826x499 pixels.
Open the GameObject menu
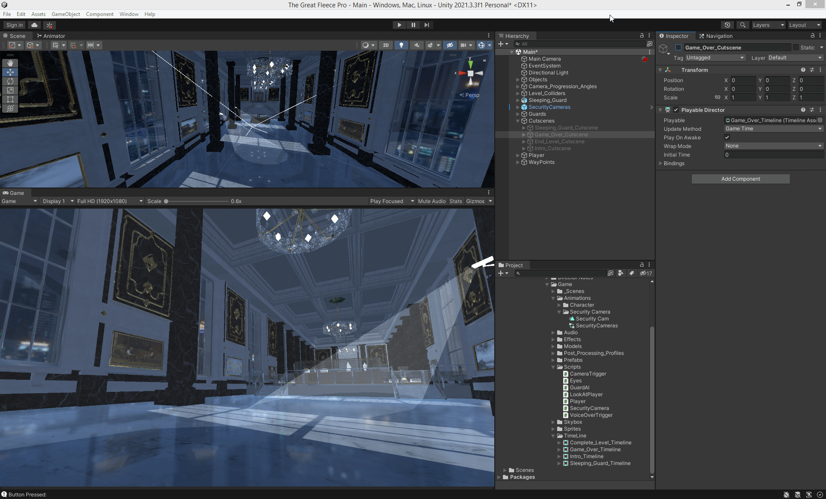65,14
